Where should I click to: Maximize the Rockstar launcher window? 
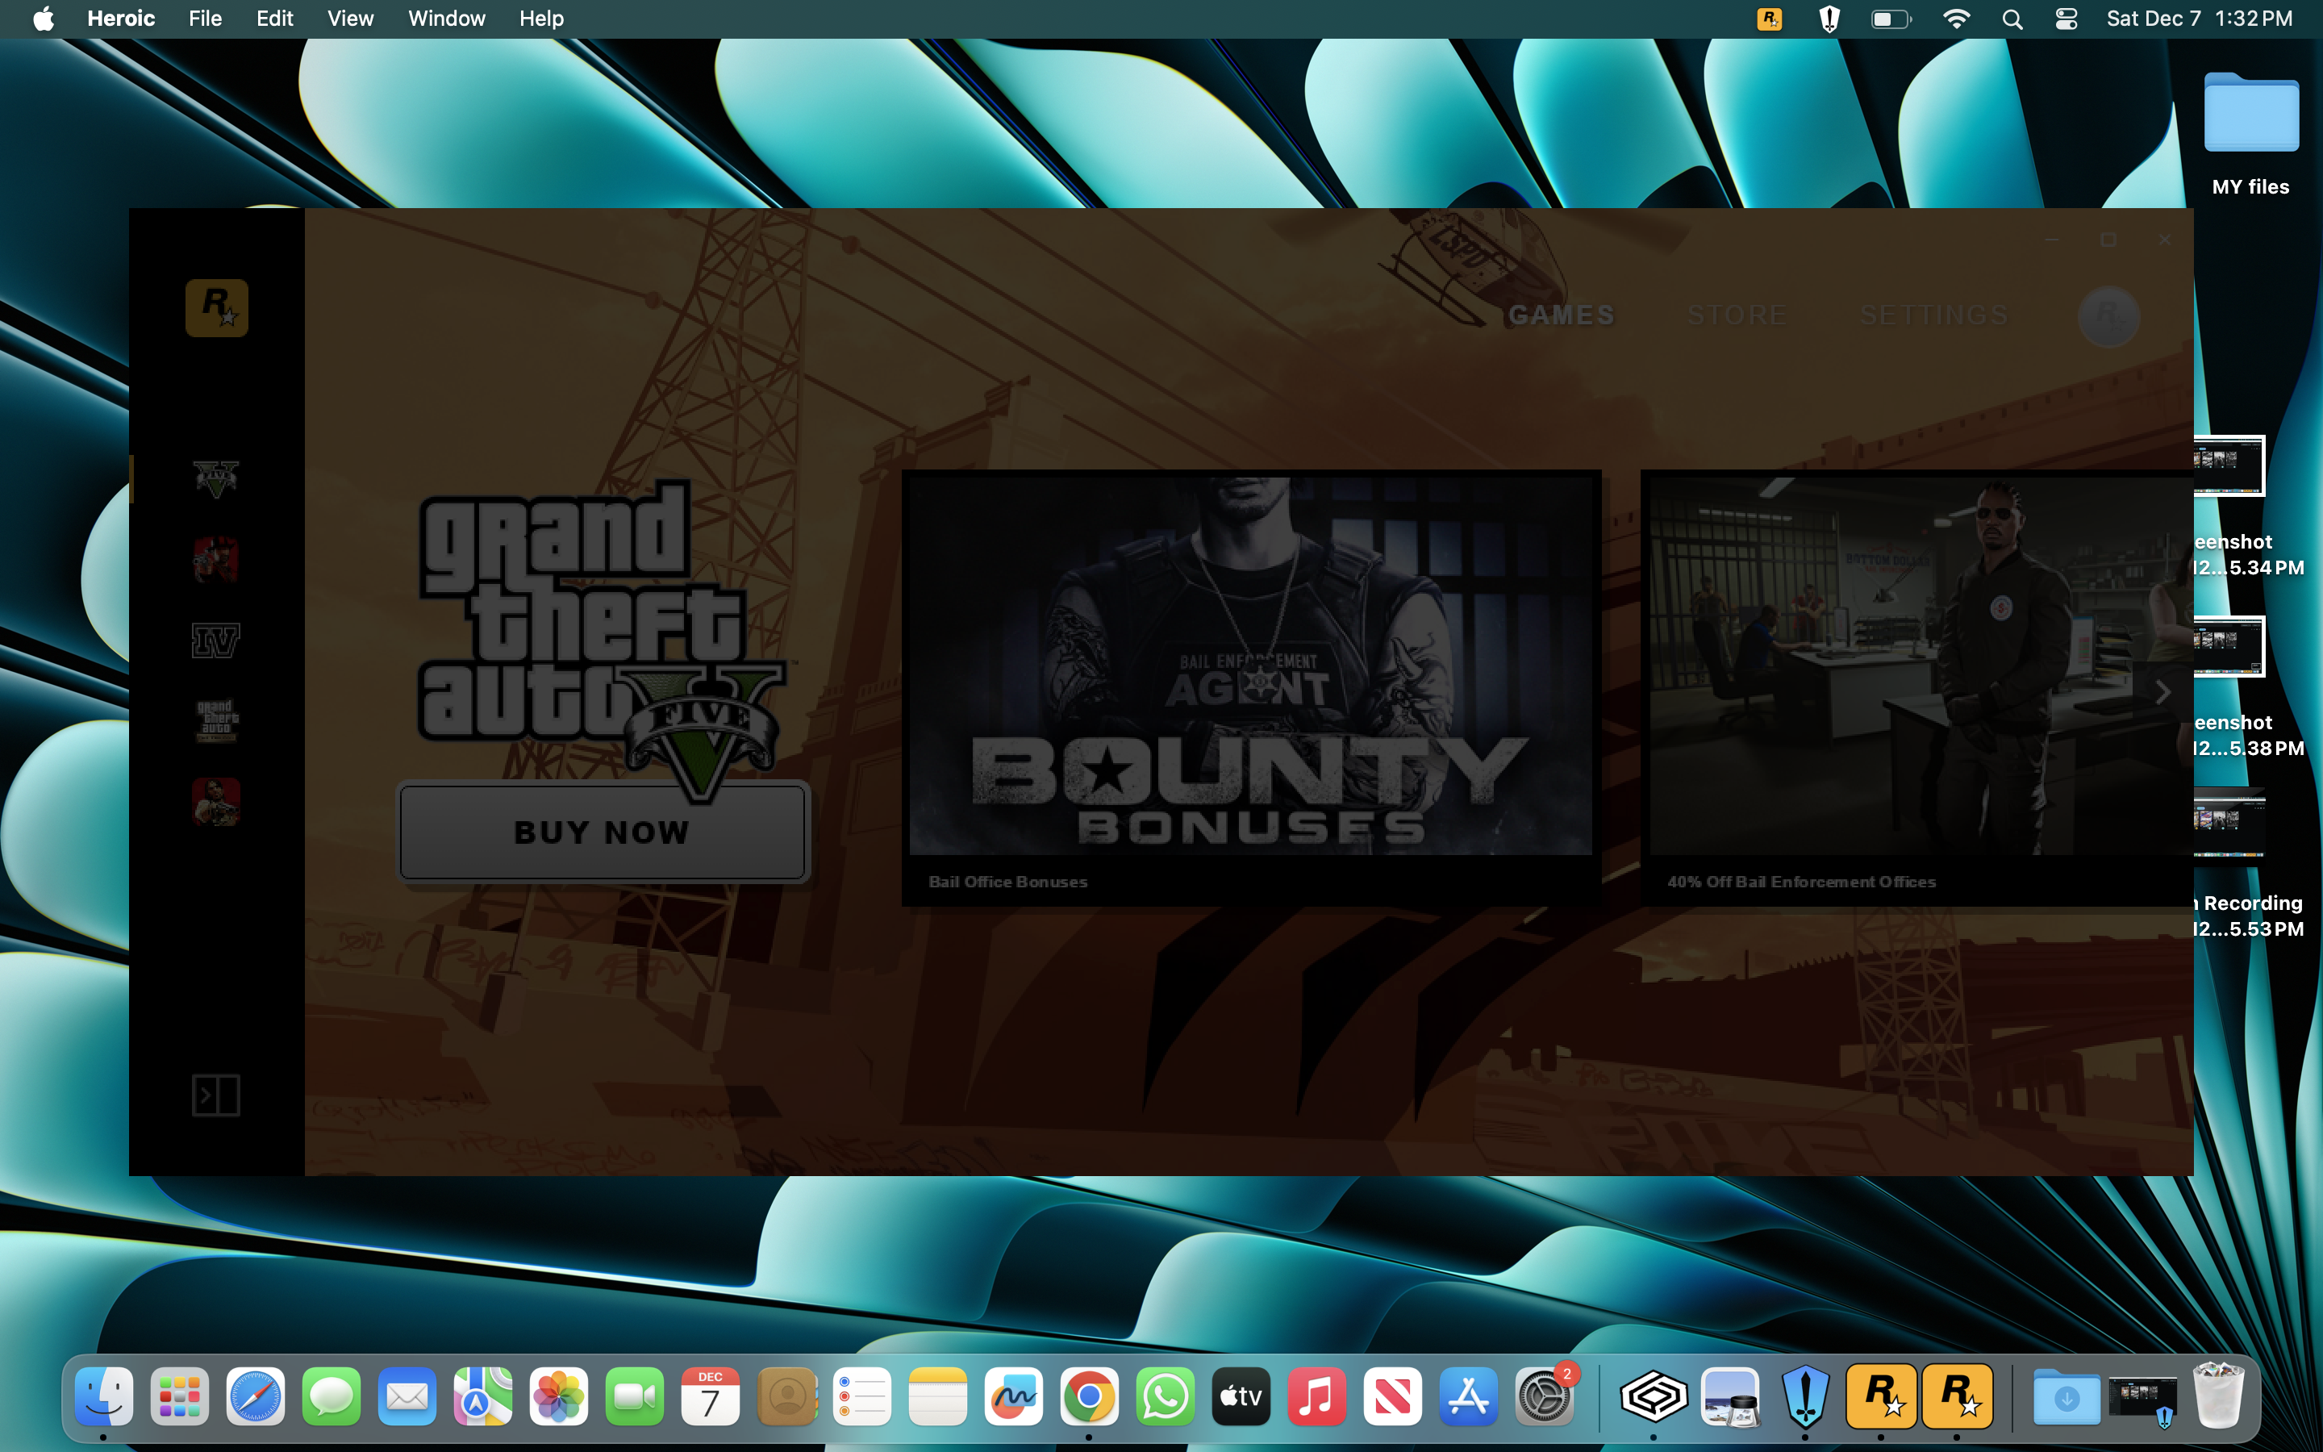click(2108, 240)
